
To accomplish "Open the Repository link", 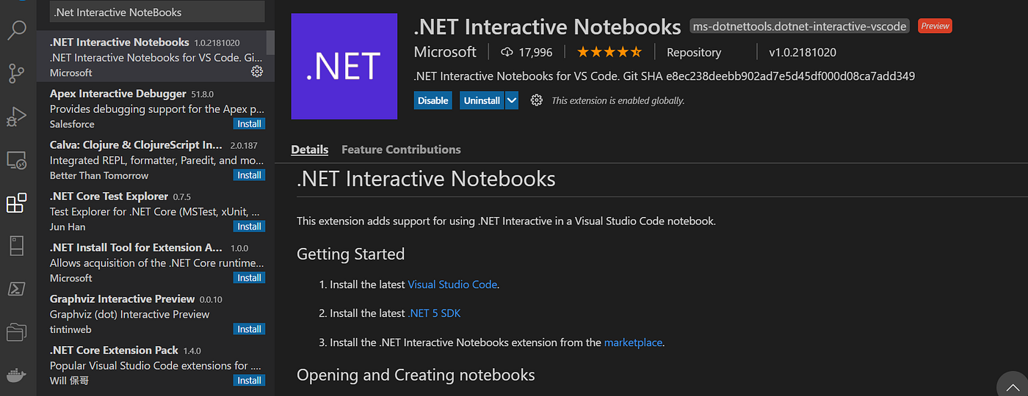I will (694, 53).
